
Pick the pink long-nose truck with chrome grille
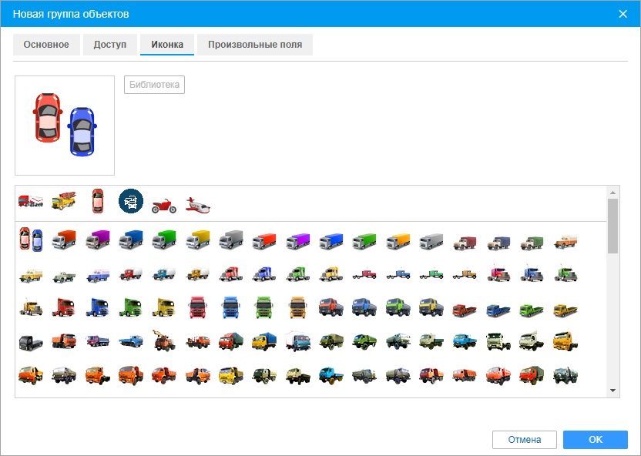tap(498, 273)
